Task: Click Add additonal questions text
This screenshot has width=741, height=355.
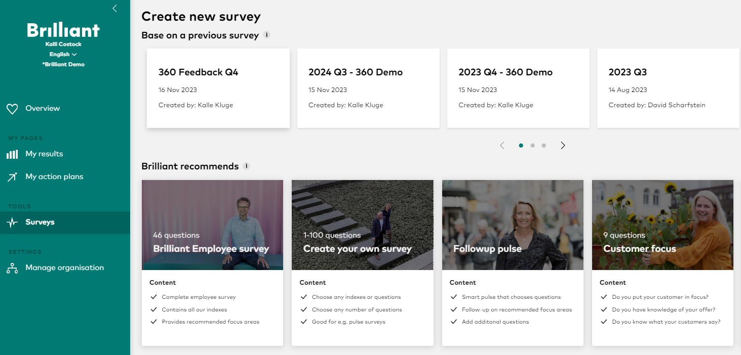Action: pyautogui.click(x=495, y=322)
